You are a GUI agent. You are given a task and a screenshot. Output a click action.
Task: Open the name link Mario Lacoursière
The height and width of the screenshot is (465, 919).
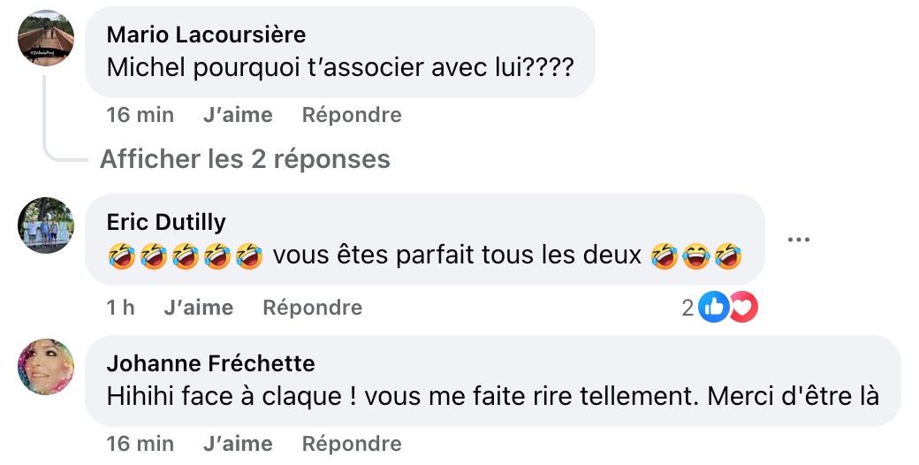(x=206, y=34)
